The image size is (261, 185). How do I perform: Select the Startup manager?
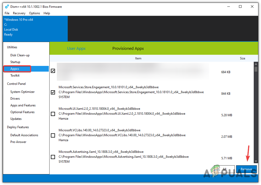pos(15,62)
